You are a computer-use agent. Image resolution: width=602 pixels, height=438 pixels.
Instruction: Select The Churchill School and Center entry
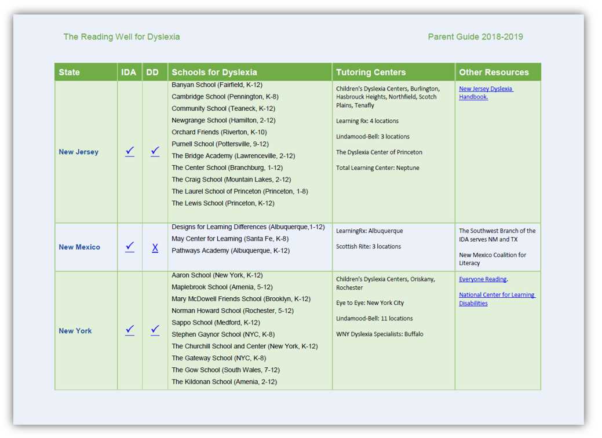click(x=245, y=346)
